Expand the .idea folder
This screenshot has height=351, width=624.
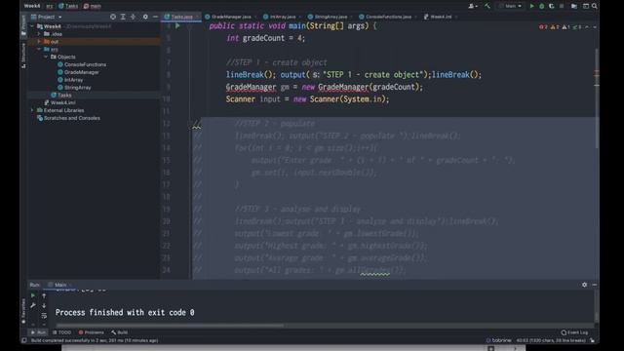(x=39, y=34)
